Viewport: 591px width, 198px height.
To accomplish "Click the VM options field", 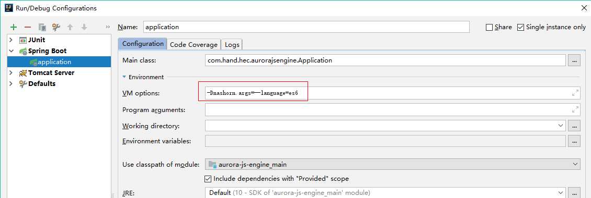I will (392, 93).
